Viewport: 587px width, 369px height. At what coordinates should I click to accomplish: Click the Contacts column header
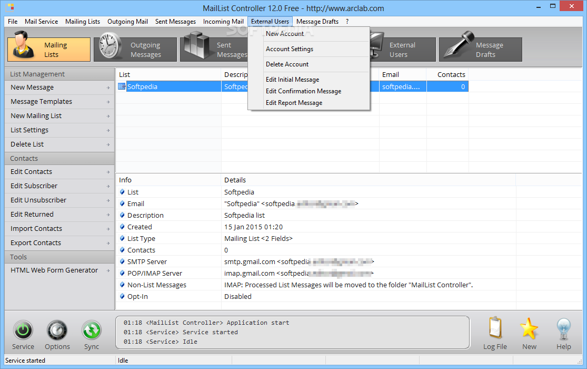coord(447,75)
